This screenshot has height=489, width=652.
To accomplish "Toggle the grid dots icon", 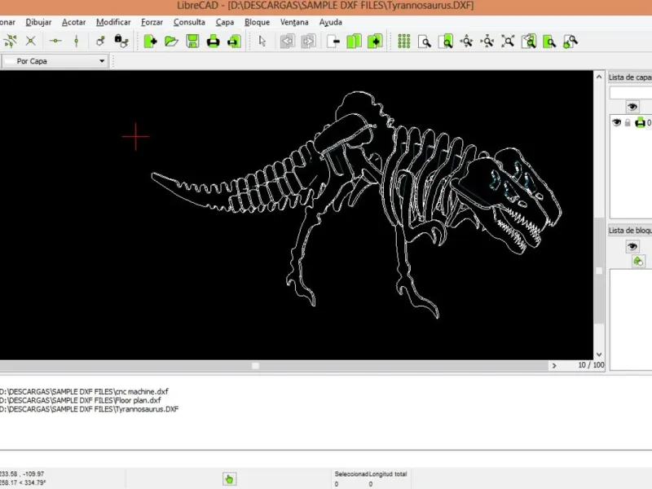I will (x=403, y=42).
